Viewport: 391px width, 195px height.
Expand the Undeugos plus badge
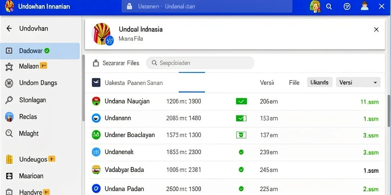click(52, 159)
